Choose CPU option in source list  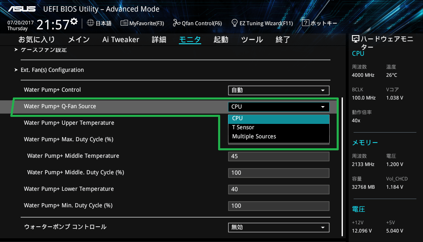pos(279,119)
